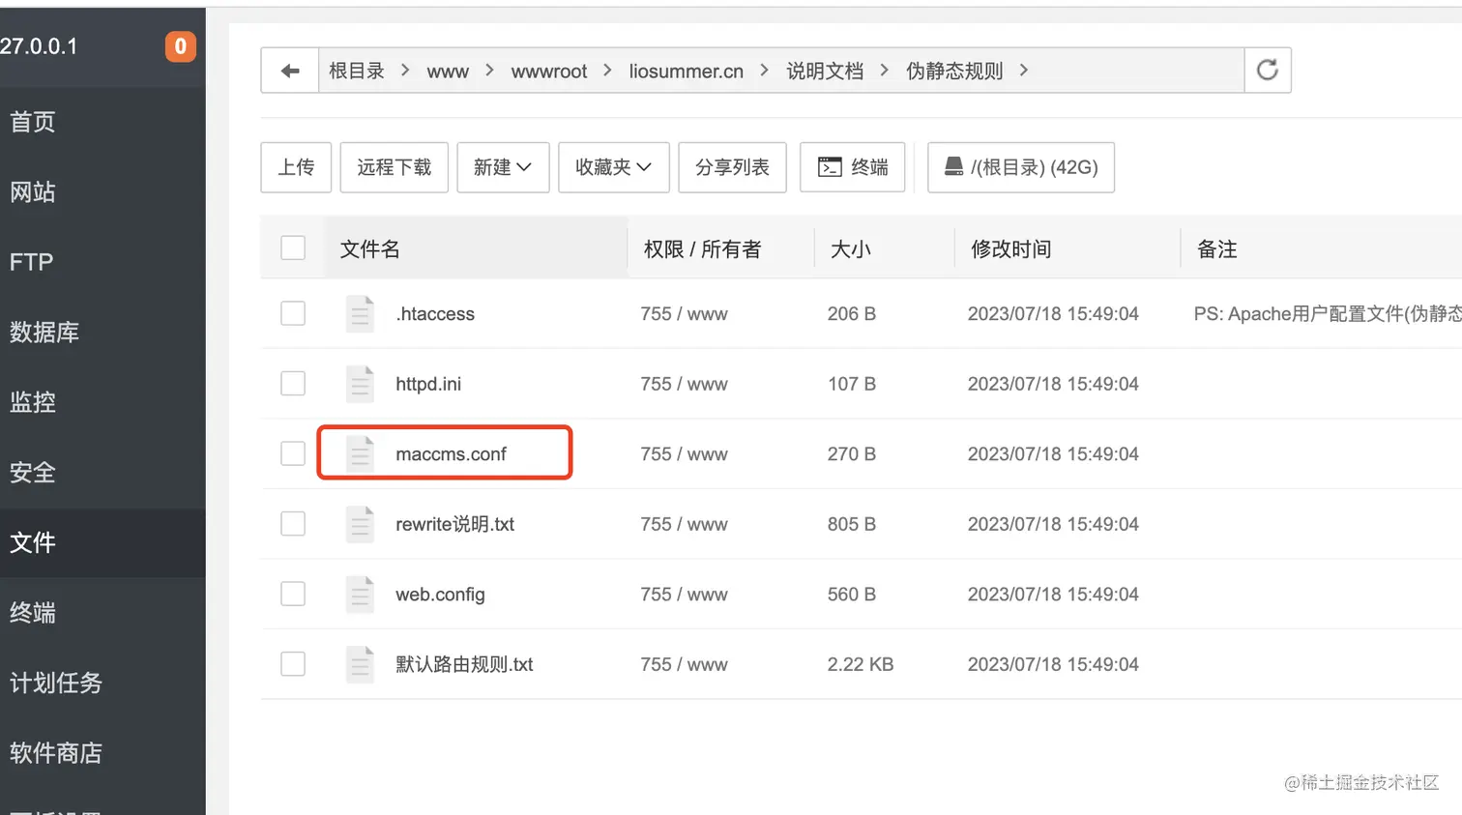Navigate to 说明文档 in breadcrumb
Image resolution: width=1462 pixels, height=815 pixels.
[x=825, y=71]
